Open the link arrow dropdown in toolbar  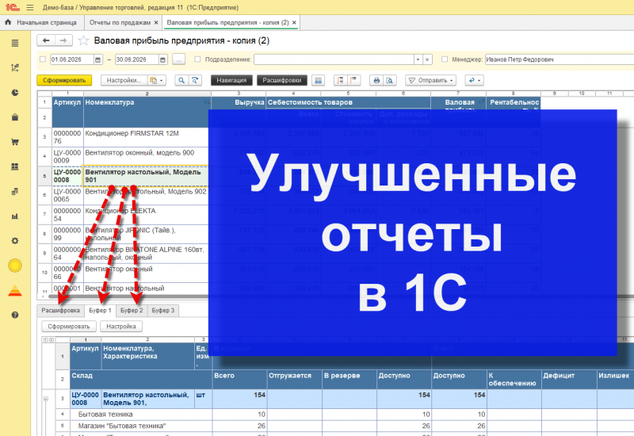pos(474,80)
